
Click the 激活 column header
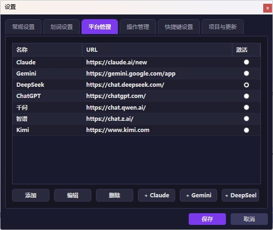[x=246, y=50]
